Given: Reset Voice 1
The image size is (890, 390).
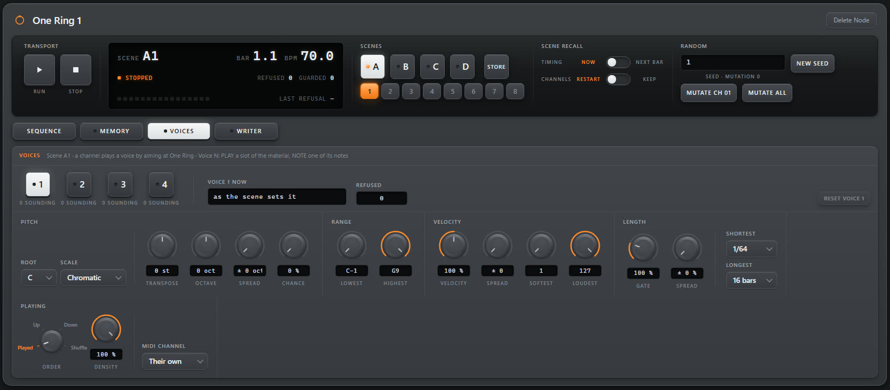Looking at the screenshot, I should [x=844, y=199].
